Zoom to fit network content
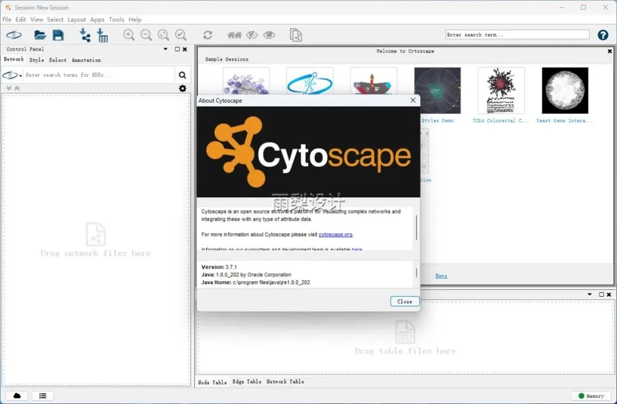The height and width of the screenshot is (404, 617). click(x=163, y=35)
